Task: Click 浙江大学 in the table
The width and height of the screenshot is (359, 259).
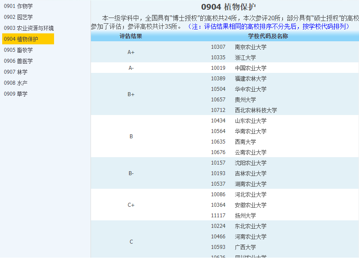Action: pyautogui.click(x=245, y=58)
